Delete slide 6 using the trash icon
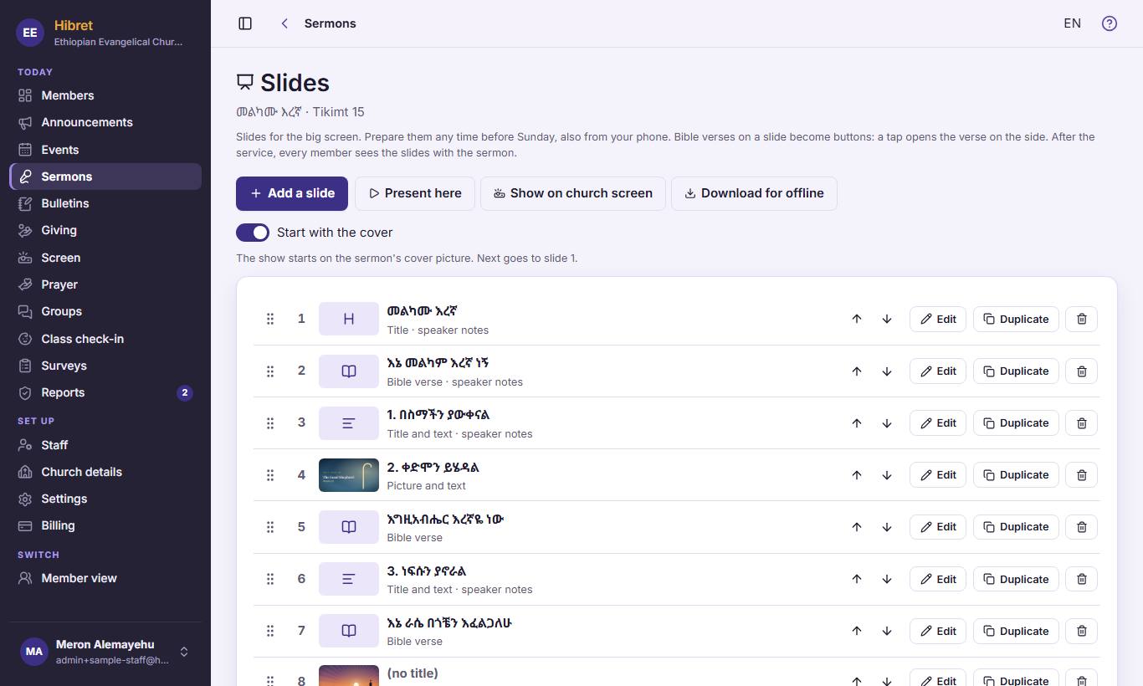The height and width of the screenshot is (686, 1143). pyautogui.click(x=1081, y=579)
